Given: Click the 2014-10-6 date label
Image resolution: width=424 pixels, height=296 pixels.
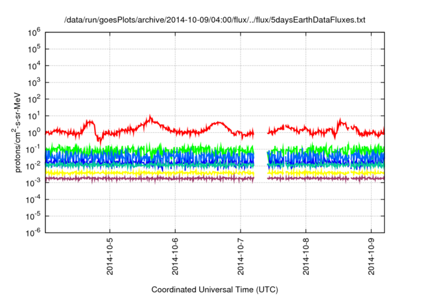Looking at the screenshot, I should click(175, 256).
